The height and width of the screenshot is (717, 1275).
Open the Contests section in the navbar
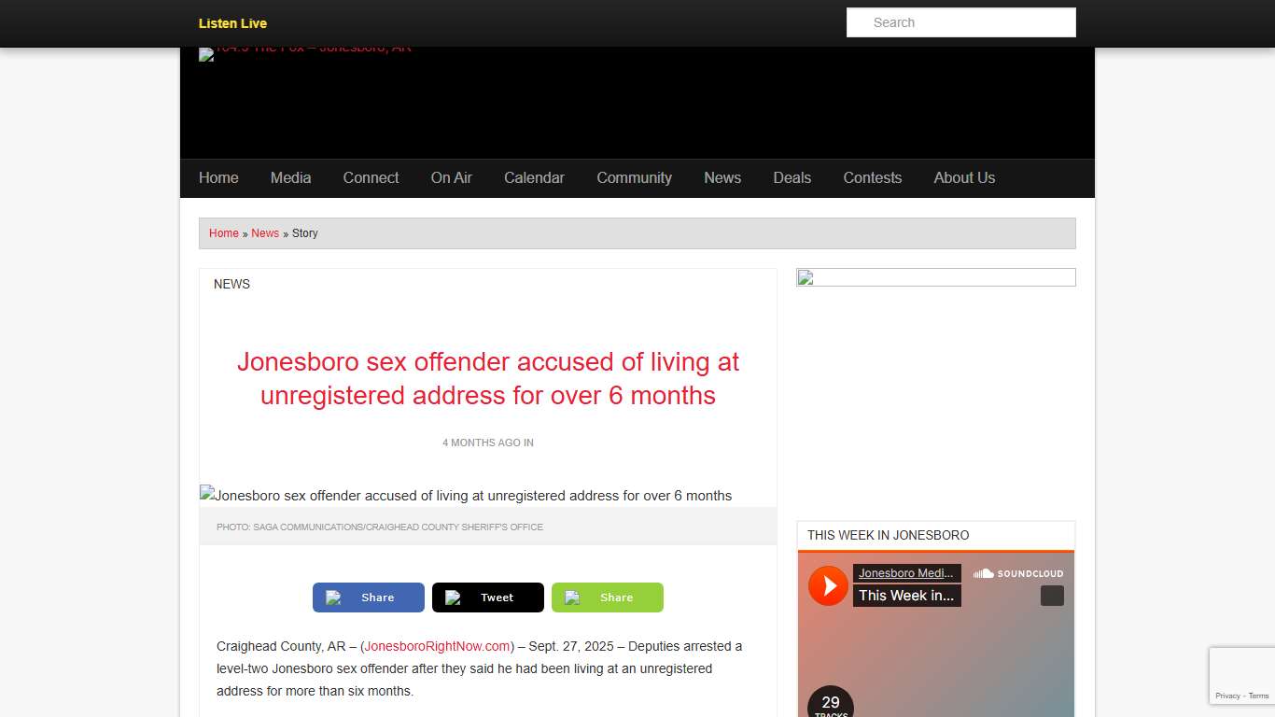[x=872, y=177]
